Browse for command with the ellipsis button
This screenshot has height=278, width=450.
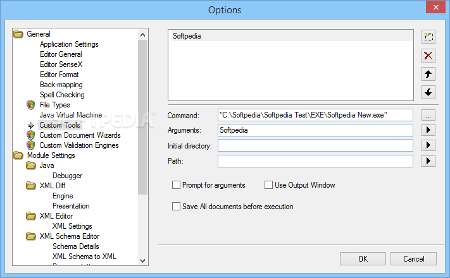[x=428, y=115]
